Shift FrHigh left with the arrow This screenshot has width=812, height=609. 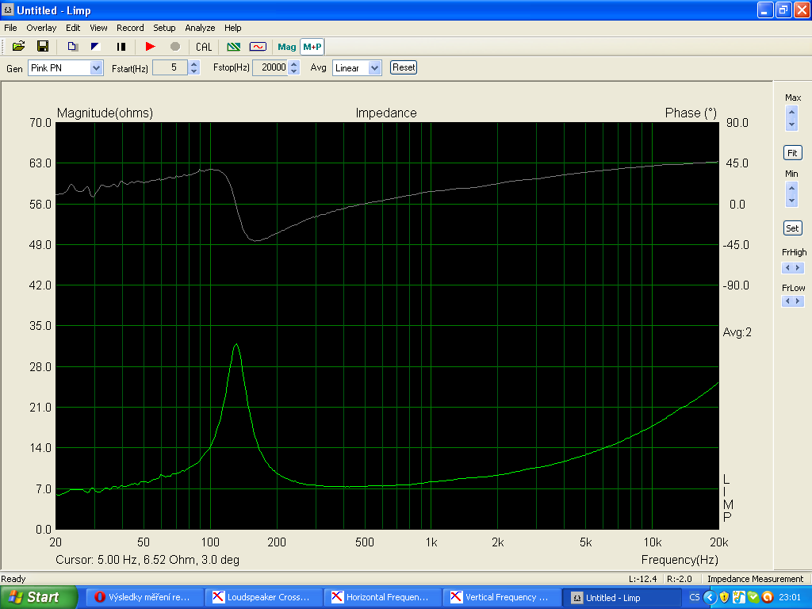coord(787,268)
